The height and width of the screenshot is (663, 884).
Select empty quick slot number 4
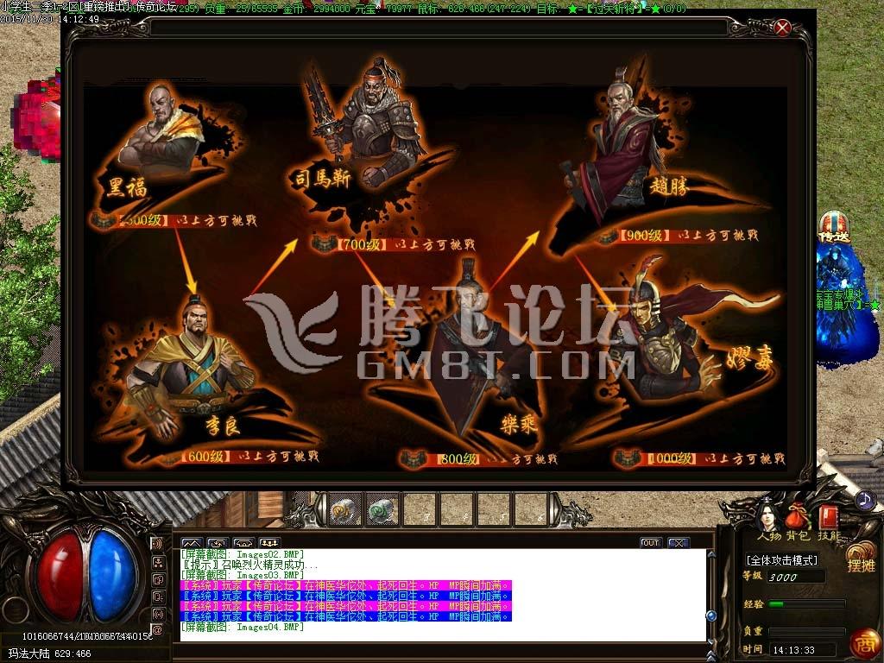[x=458, y=510]
